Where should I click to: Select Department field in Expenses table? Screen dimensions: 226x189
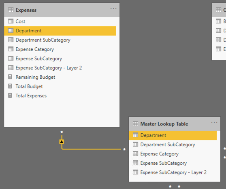[x=60, y=31]
